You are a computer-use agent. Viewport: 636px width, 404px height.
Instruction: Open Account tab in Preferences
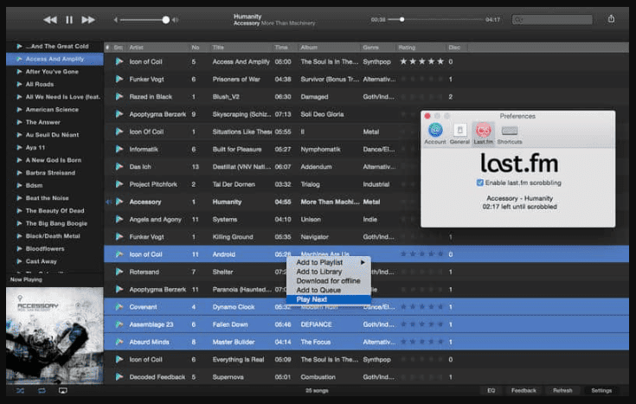(x=435, y=133)
